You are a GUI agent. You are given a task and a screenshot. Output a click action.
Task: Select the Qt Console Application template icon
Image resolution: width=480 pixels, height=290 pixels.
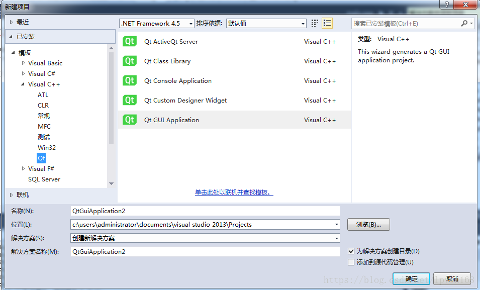coord(130,80)
